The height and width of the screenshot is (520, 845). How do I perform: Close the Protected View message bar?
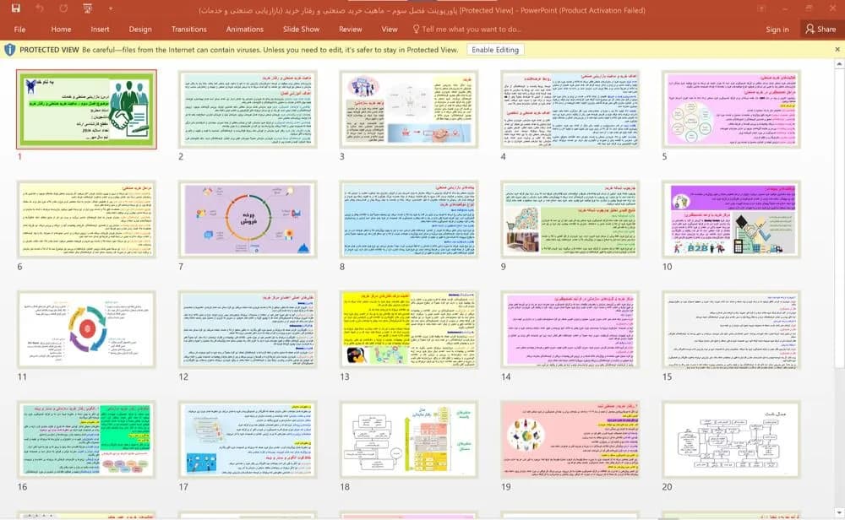pyautogui.click(x=837, y=50)
